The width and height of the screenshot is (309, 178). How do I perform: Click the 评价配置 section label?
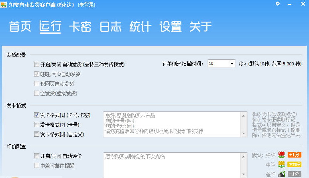point(16,146)
